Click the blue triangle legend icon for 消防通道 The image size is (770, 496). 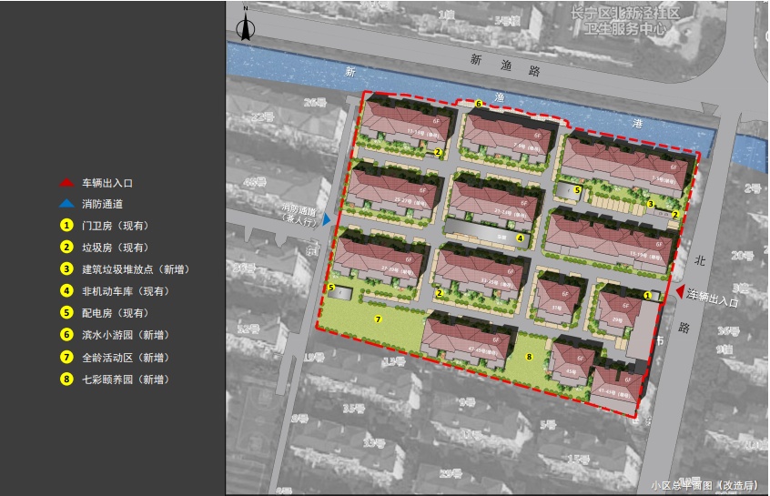pos(66,204)
